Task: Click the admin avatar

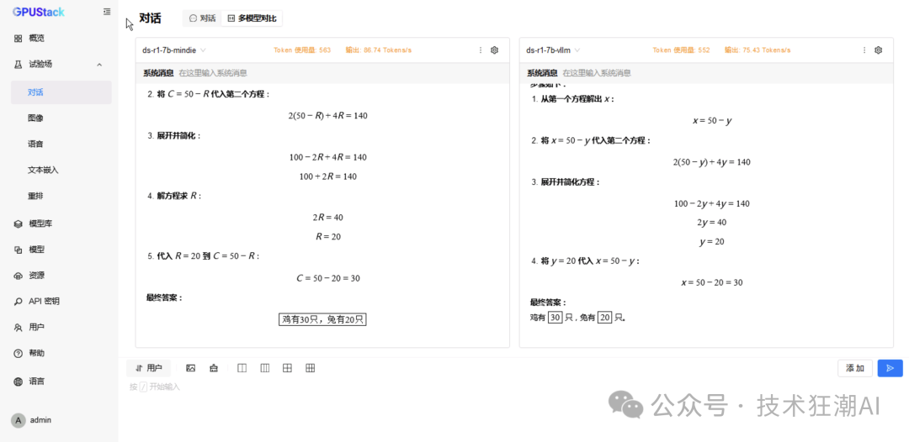Action: tap(19, 420)
